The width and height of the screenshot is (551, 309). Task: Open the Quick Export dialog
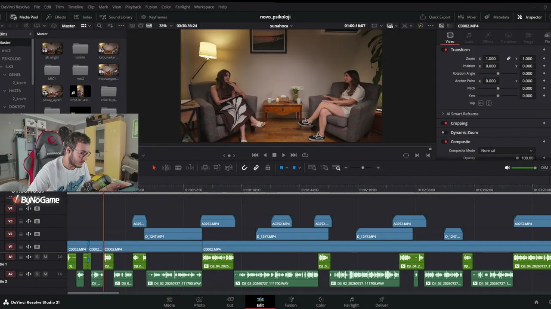click(x=435, y=17)
